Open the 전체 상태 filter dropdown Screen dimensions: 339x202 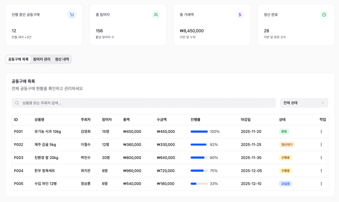click(304, 103)
